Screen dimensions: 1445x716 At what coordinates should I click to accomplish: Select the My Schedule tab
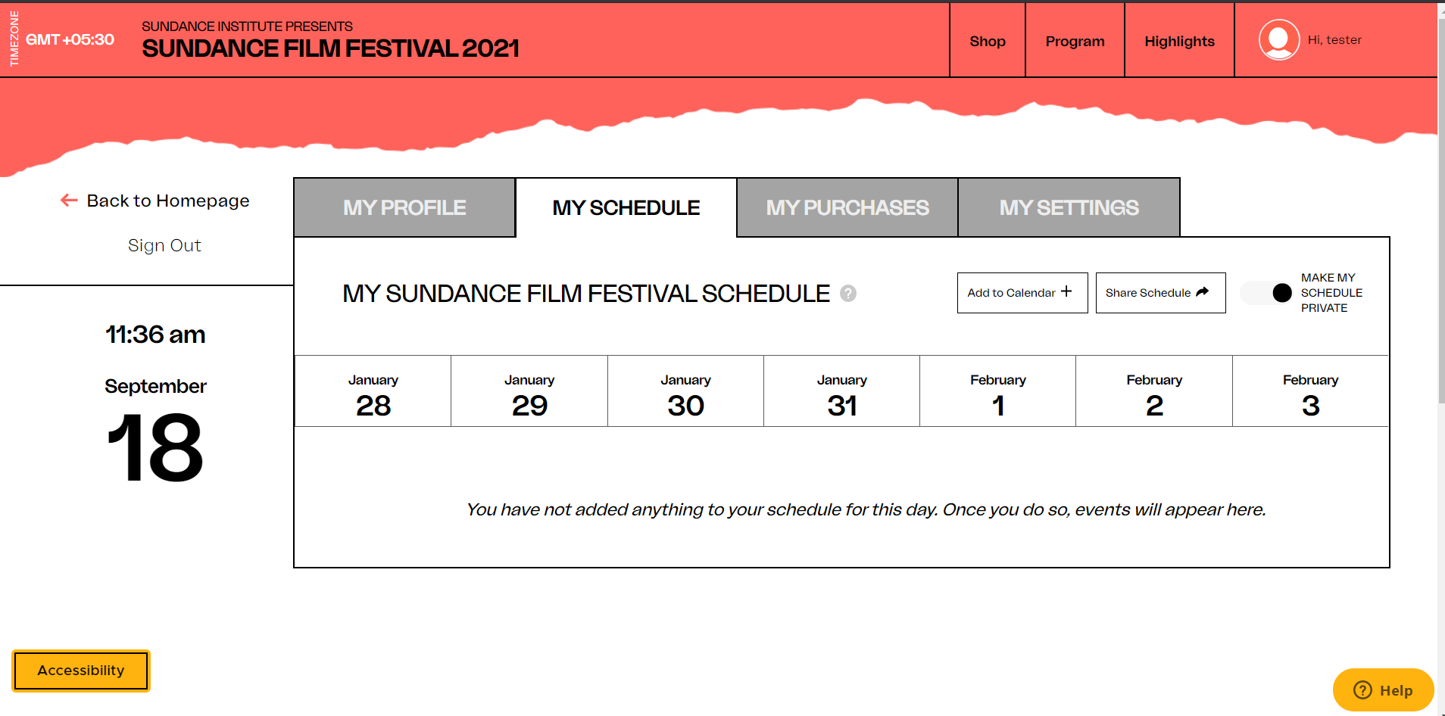coord(626,207)
